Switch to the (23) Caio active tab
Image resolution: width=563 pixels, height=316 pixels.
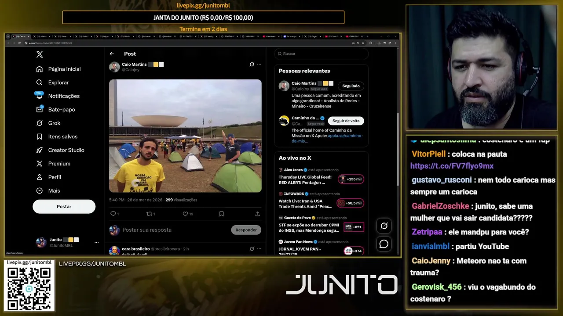click(21, 36)
